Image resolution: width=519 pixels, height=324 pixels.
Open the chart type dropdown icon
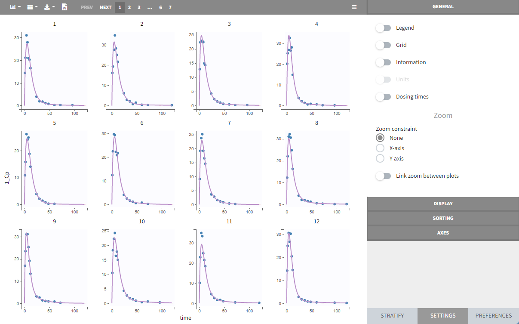15,7
